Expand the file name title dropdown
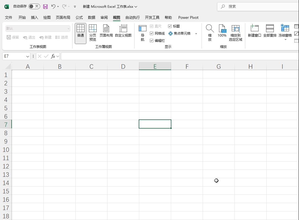Image resolution: width=299 pixels, height=220 pixels. click(136, 7)
